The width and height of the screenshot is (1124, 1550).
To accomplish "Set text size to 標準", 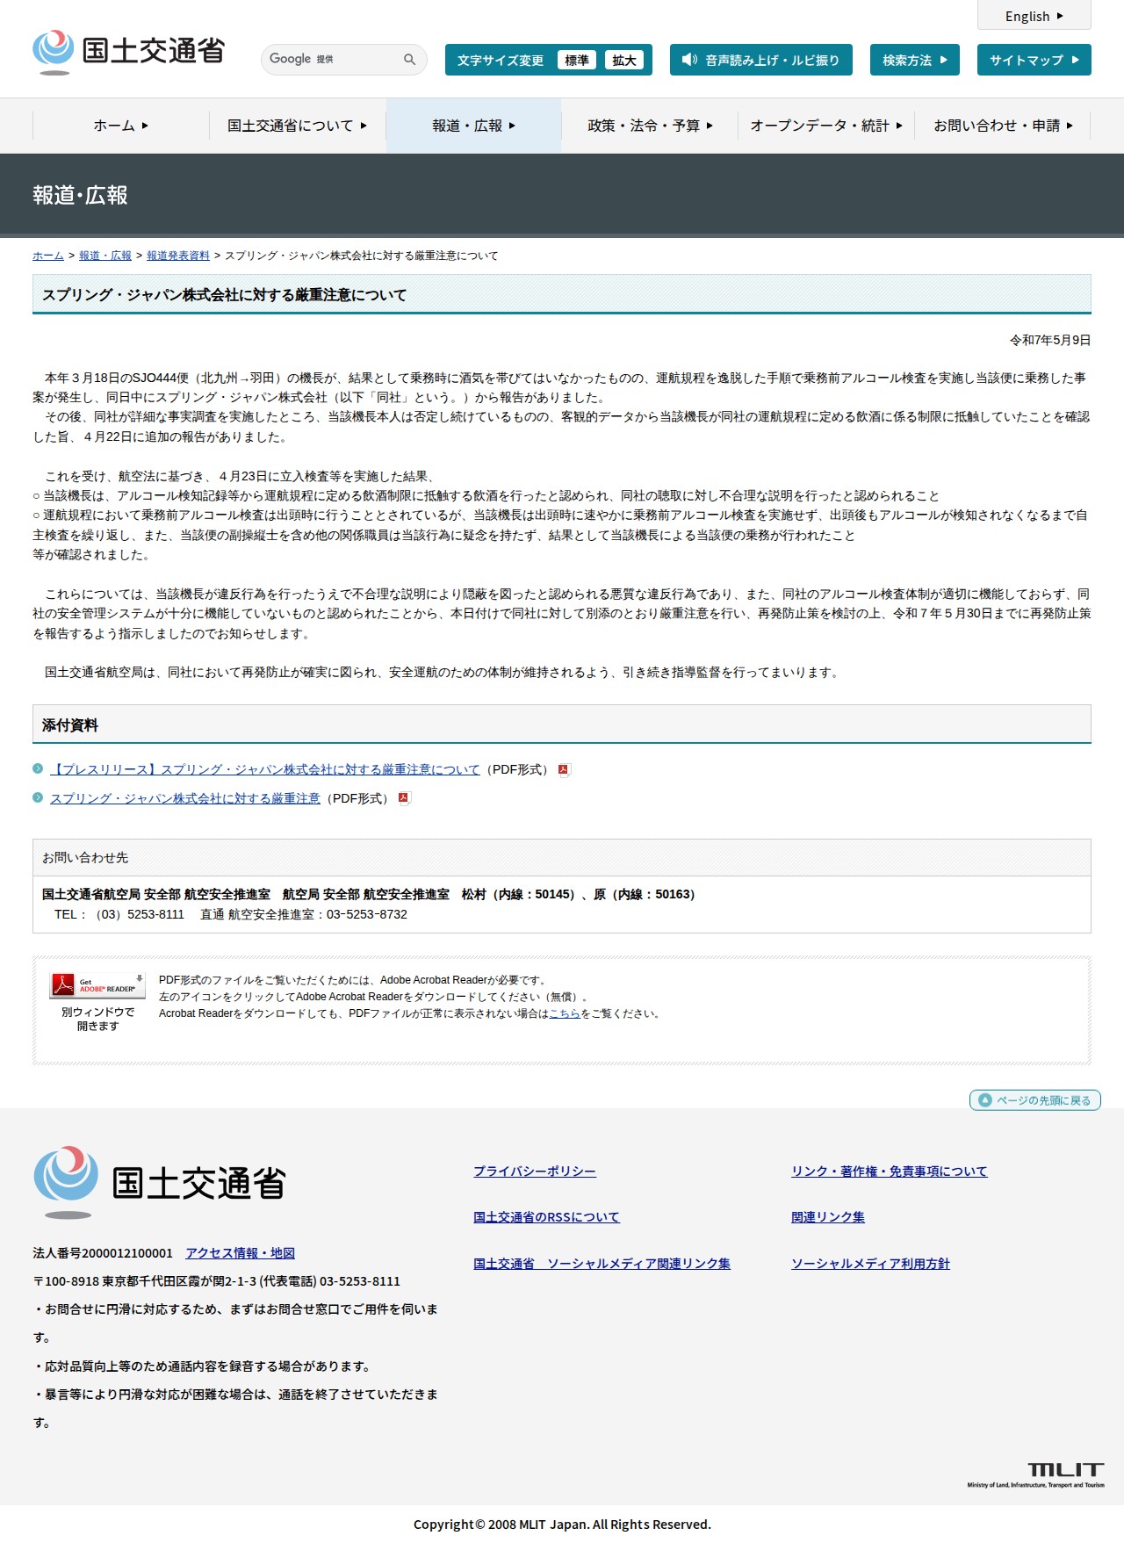I will pos(577,60).
